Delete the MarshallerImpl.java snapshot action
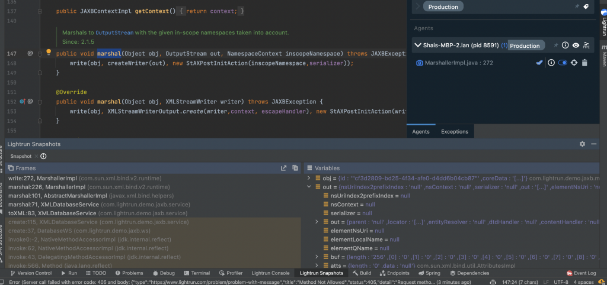Image resolution: width=607 pixels, height=285 pixels. [x=584, y=63]
